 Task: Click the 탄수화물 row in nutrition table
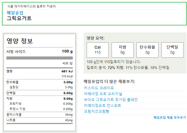(39, 82)
